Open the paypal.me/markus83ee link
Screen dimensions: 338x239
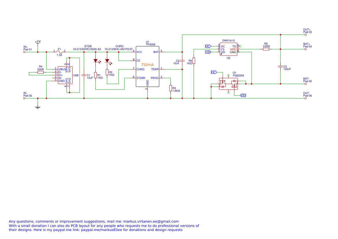(101, 230)
